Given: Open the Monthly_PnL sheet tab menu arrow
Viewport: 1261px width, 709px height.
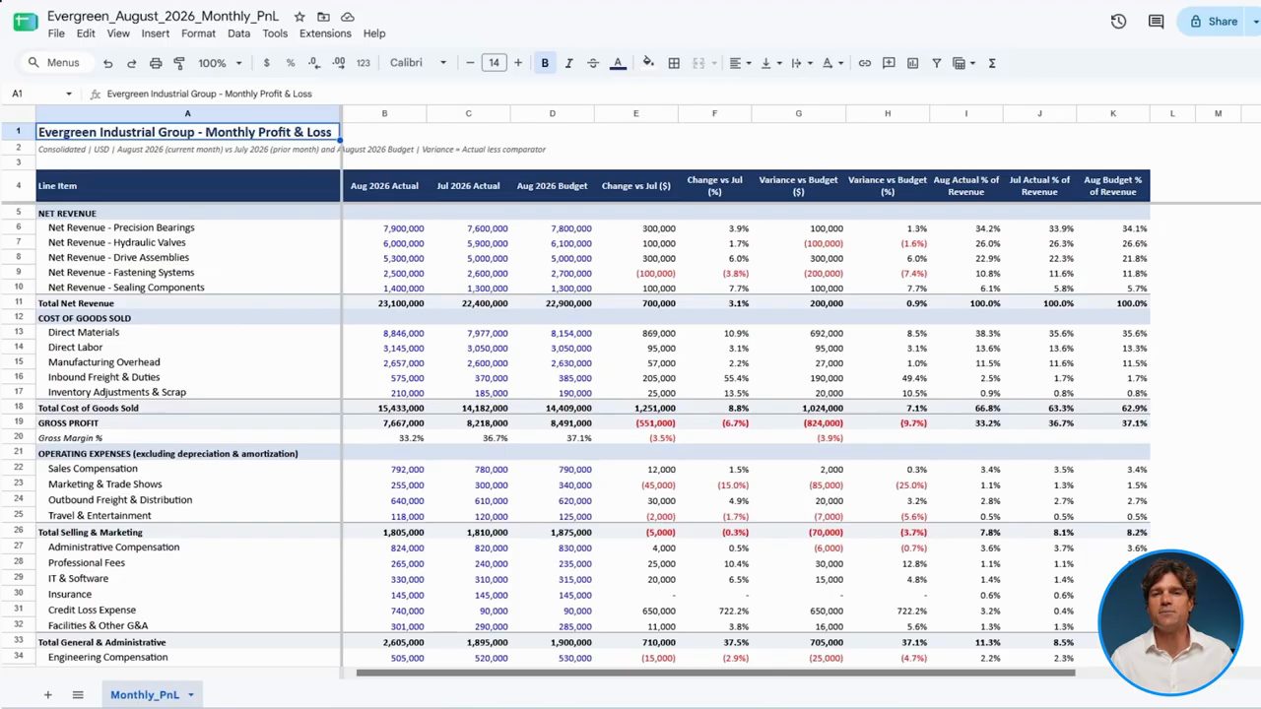Looking at the screenshot, I should (191, 695).
